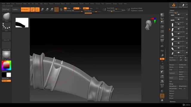Screen dimensions: 191x107
Task: Select the Rotate transform icon in top shelf
Action: click(x=52, y=10)
